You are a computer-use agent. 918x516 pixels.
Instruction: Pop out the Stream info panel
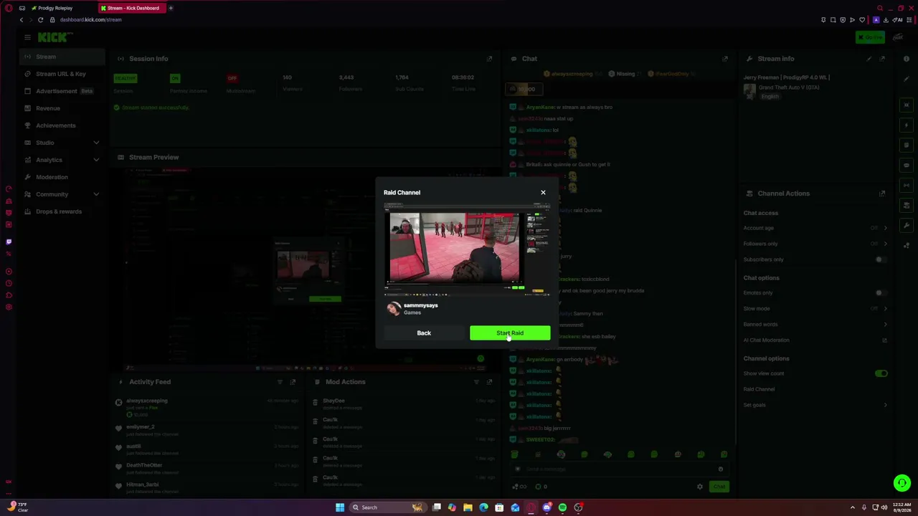click(882, 59)
